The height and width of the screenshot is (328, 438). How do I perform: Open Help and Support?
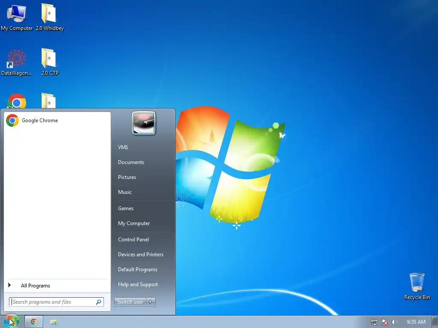(x=138, y=284)
